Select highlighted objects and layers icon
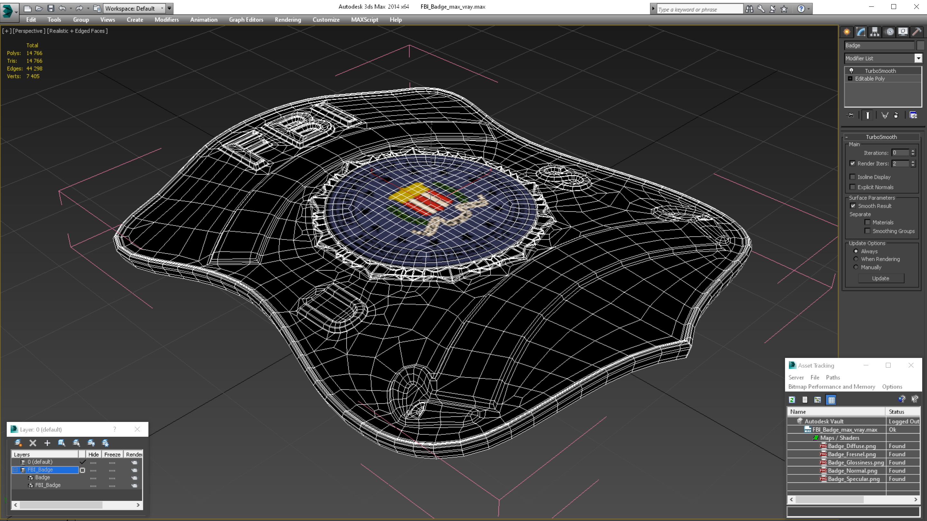 pos(61,443)
